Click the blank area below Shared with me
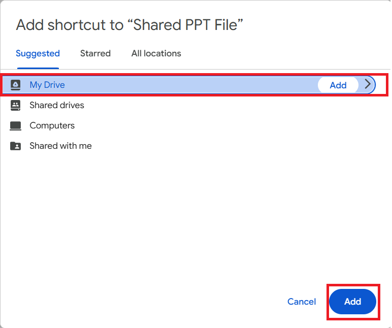Screen dimensions: 392x328 coord(193,213)
